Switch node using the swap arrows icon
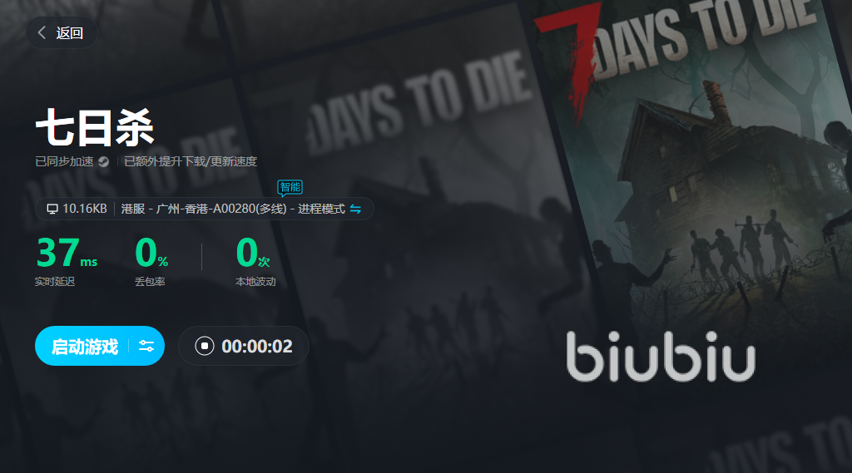 [x=355, y=209]
